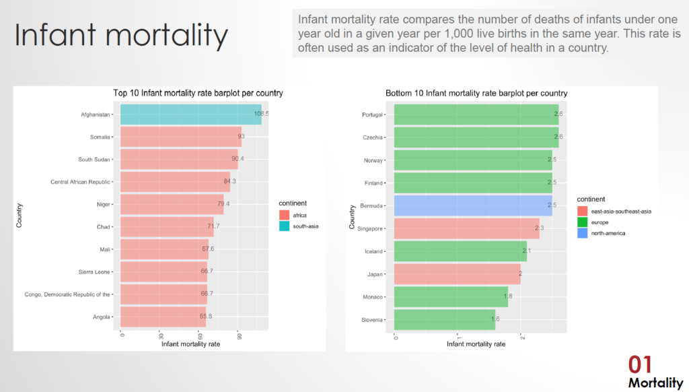
Task: Click the red "01" section number
Action: [x=640, y=364]
